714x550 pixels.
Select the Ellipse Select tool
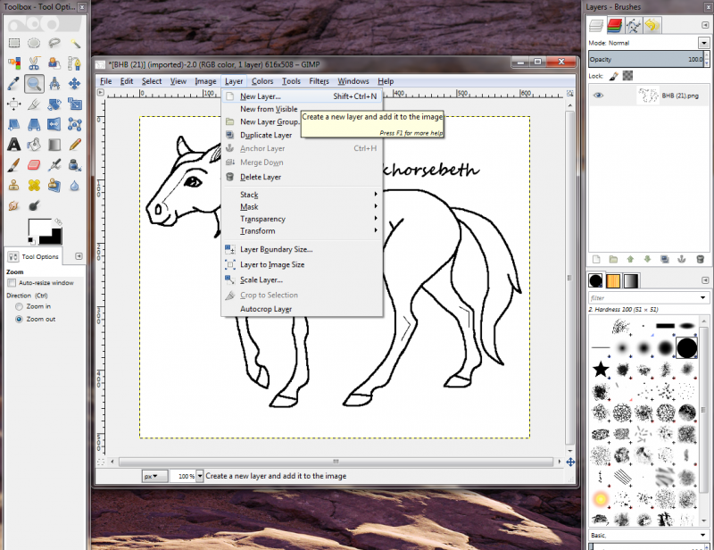34,43
